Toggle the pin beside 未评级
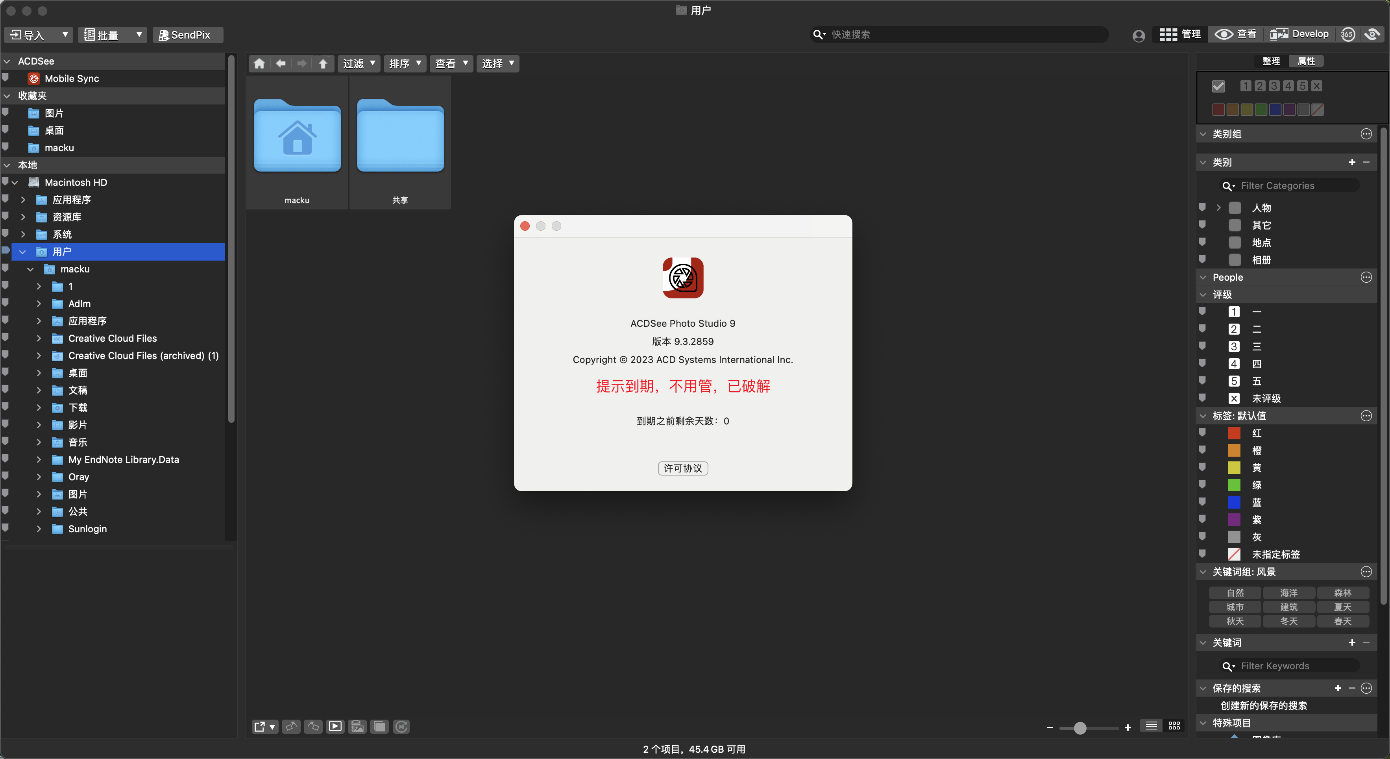The width and height of the screenshot is (1390, 759). (1202, 397)
